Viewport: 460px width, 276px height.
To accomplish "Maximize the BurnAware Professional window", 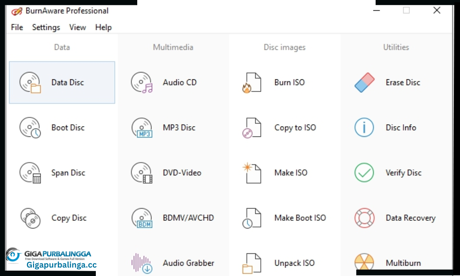I will (x=406, y=10).
